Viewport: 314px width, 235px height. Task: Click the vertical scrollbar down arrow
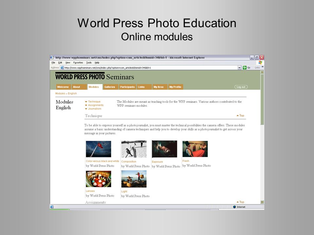click(x=262, y=202)
